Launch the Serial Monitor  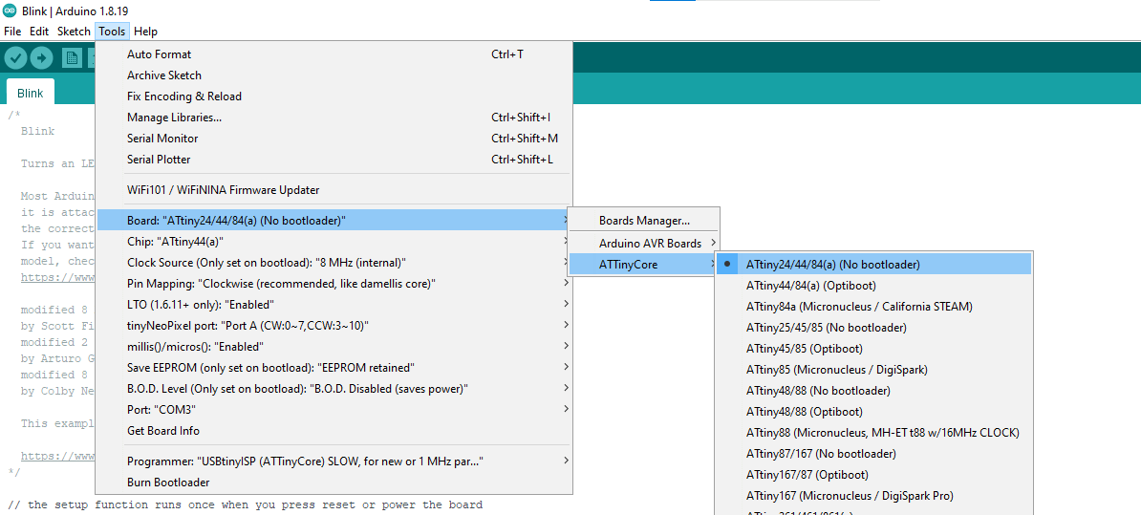tap(334, 139)
